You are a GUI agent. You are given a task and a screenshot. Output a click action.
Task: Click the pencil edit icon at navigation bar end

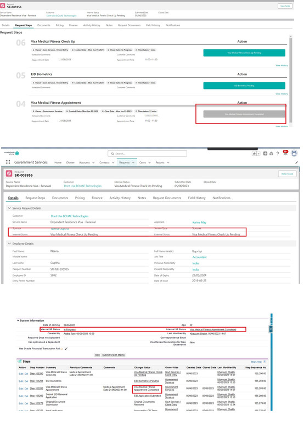(x=297, y=162)
